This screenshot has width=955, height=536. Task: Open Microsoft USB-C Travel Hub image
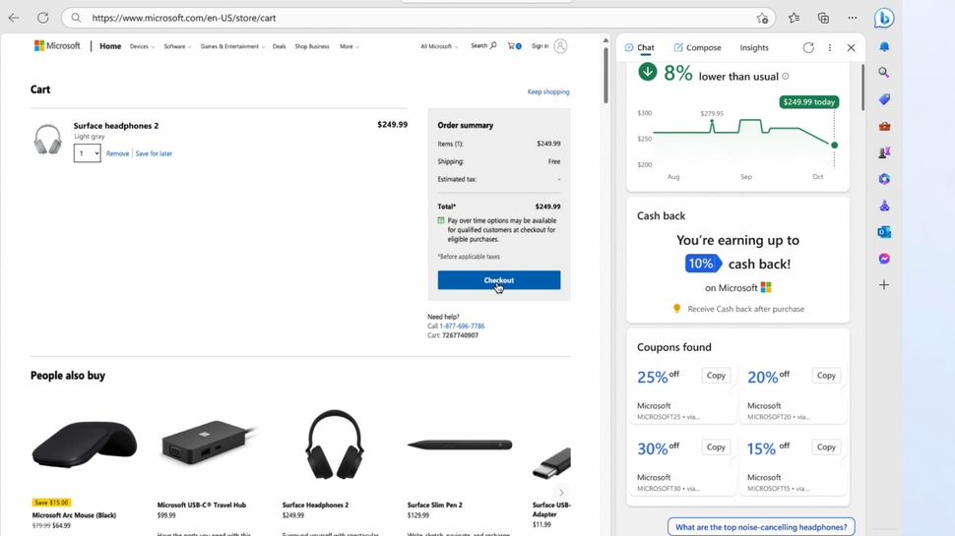(209, 443)
